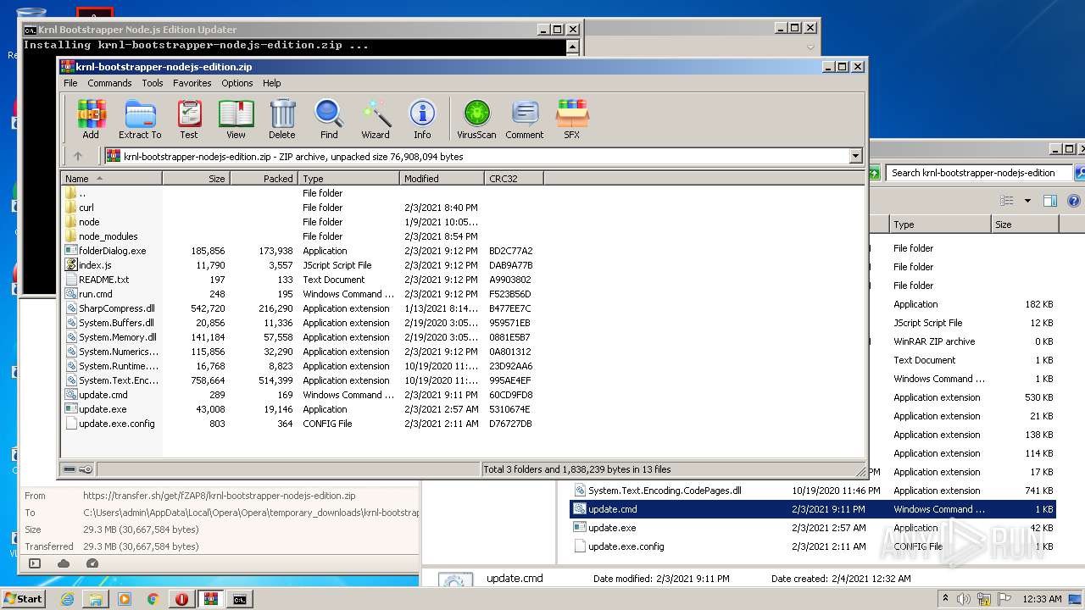Sort by the Size column in WinRAR

point(196,179)
